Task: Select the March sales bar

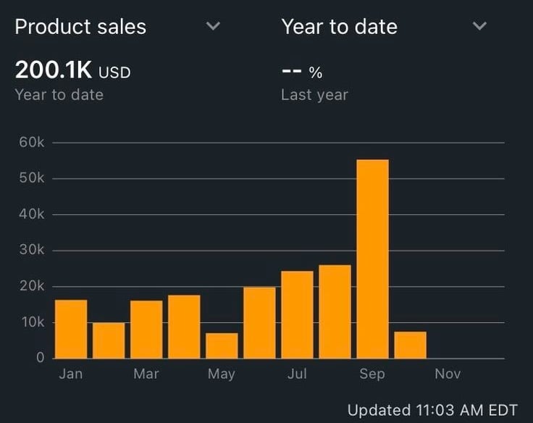Action: click(x=146, y=330)
